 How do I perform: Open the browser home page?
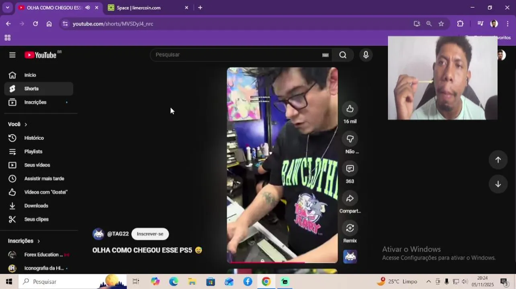click(x=49, y=24)
